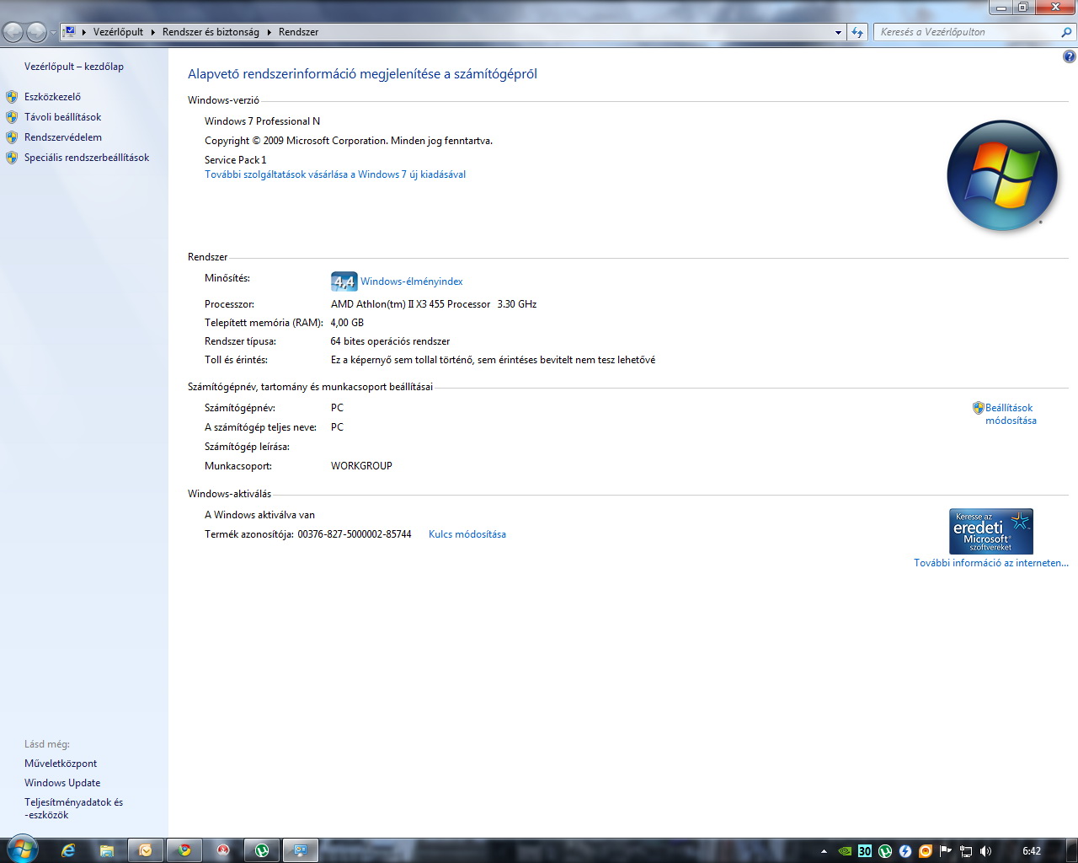This screenshot has height=863, width=1078.
Task: Open Windows Explorer folder icon on taskbar
Action: point(107,850)
